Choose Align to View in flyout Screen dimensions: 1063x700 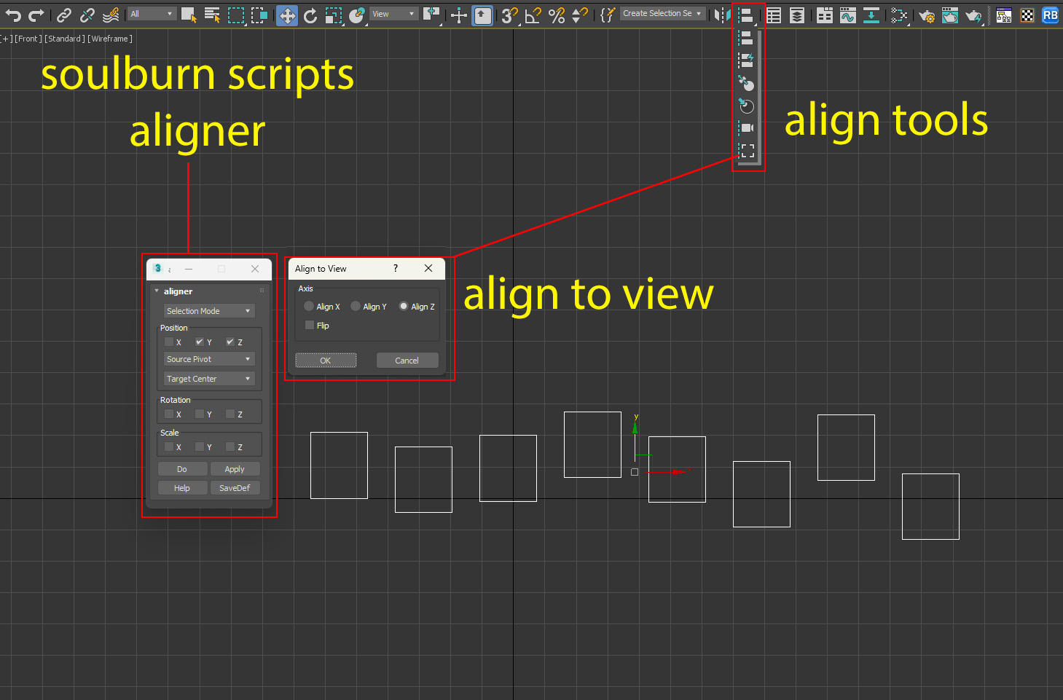point(746,151)
